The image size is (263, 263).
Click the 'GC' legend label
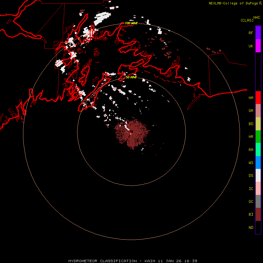click(x=251, y=202)
